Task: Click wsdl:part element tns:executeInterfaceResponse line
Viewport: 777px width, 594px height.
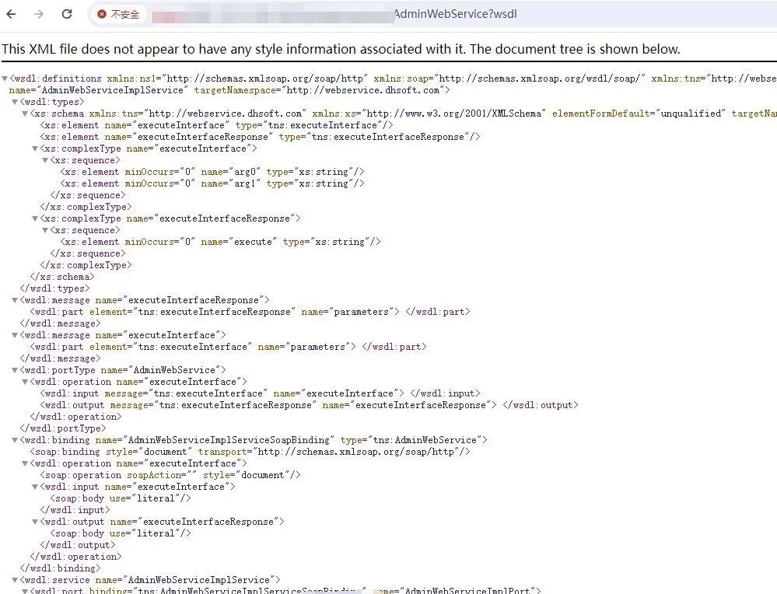Action: (x=250, y=312)
